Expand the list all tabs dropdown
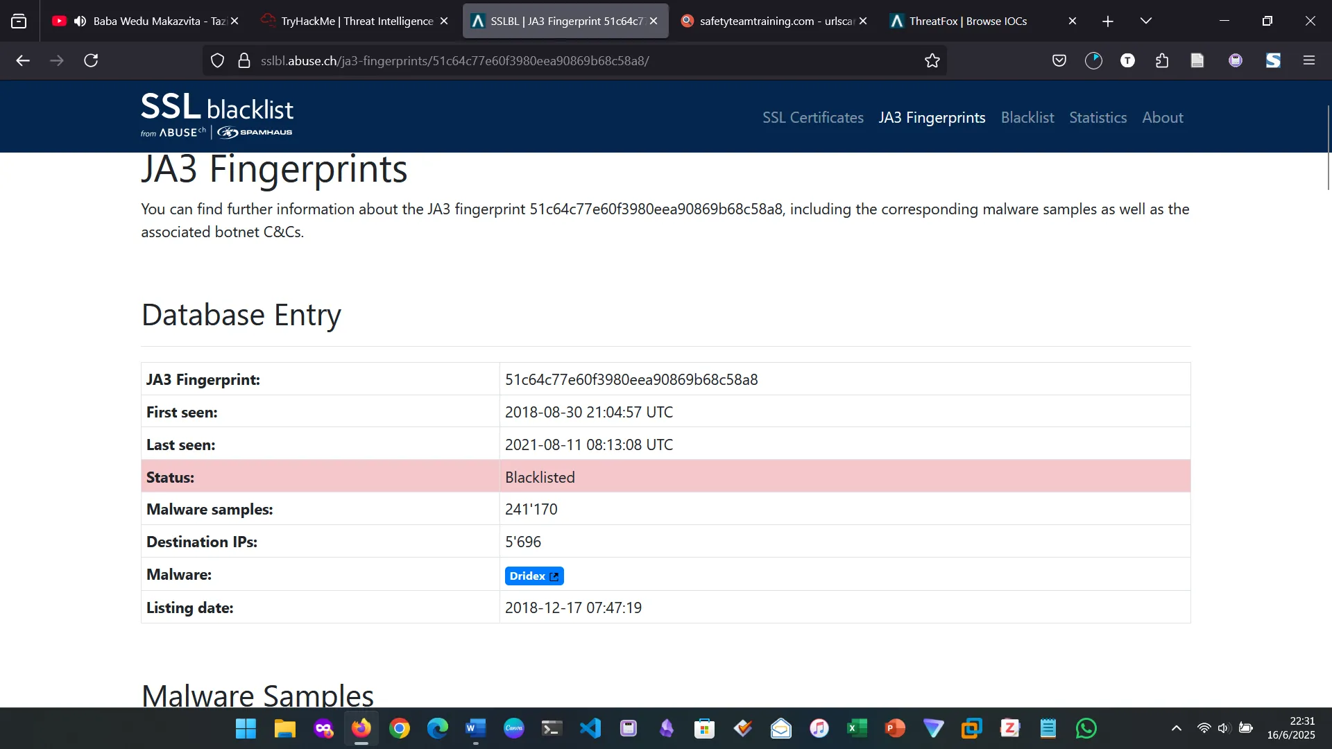Screen dimensions: 1332x749 tap(1145, 21)
